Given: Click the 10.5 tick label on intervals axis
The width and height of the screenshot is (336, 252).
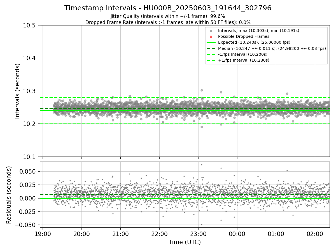Looking at the screenshot, I should pos(29,25).
